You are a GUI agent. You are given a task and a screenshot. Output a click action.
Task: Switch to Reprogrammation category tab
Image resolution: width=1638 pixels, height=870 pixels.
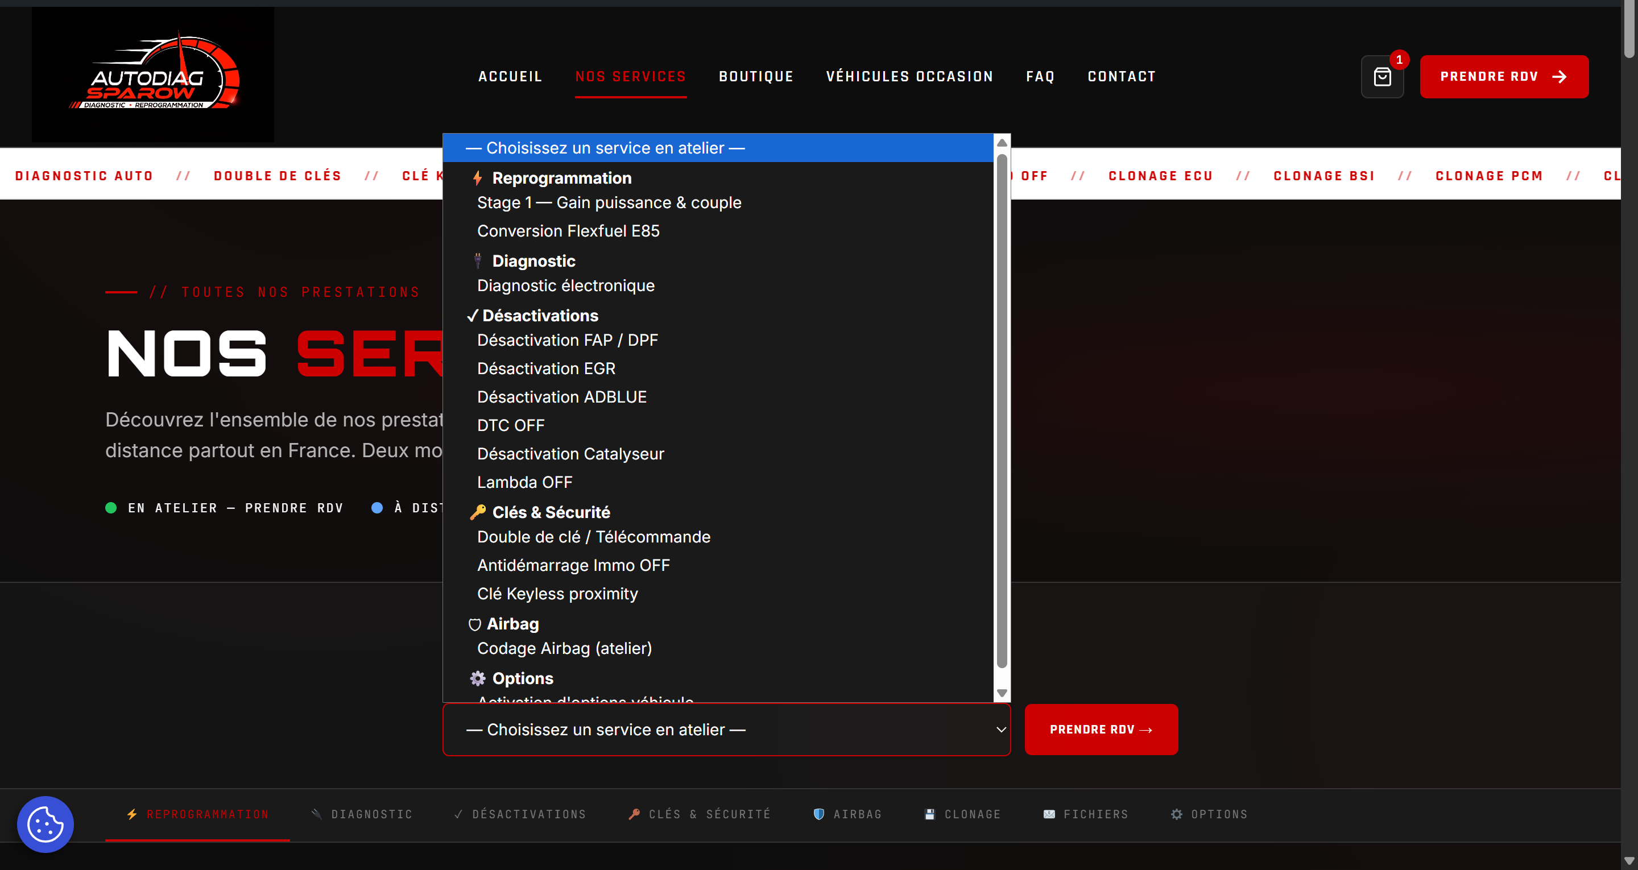tap(197, 815)
